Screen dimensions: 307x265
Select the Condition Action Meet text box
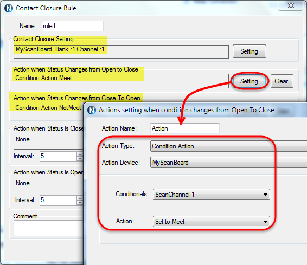(x=121, y=81)
